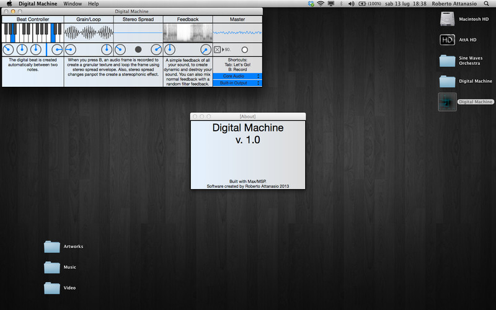The width and height of the screenshot is (496, 310).
Task: Click the vertical blue bar slider in Beat Controller
Action: [46, 50]
